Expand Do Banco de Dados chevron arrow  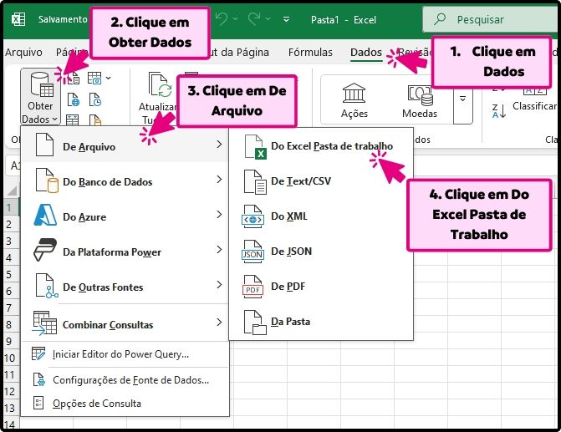point(219,180)
